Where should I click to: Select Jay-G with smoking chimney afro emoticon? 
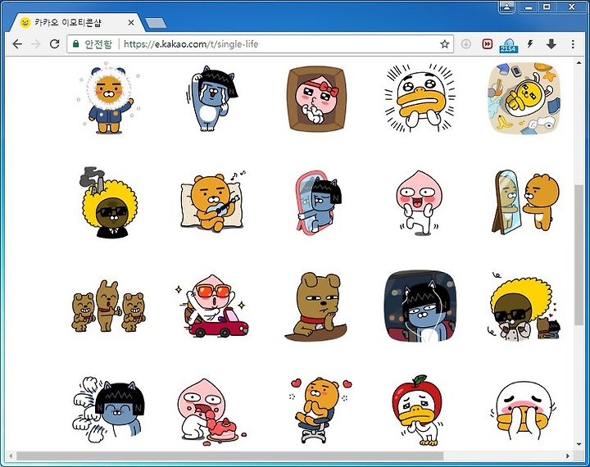pos(108,203)
